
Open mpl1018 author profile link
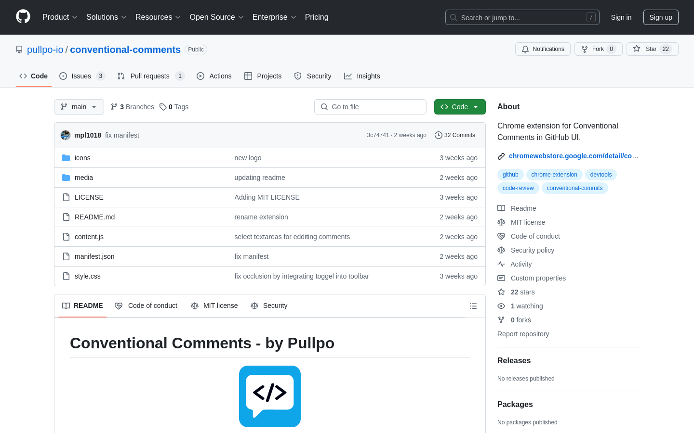pyautogui.click(x=88, y=135)
